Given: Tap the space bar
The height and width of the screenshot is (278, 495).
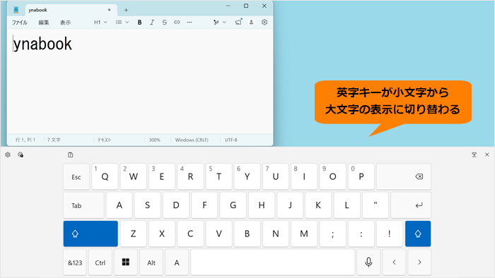Looking at the screenshot, I should coord(273,262).
